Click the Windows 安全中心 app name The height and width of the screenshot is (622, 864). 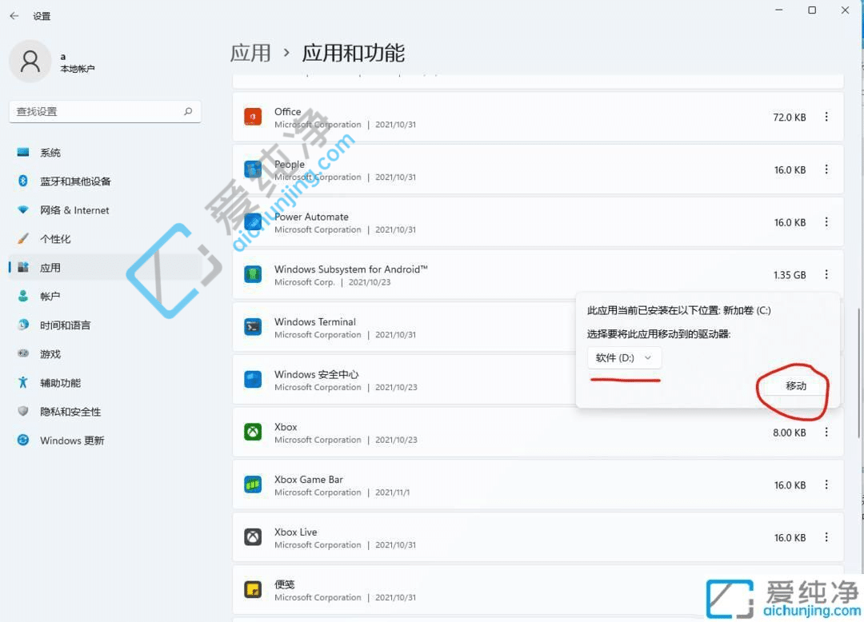[x=316, y=374]
